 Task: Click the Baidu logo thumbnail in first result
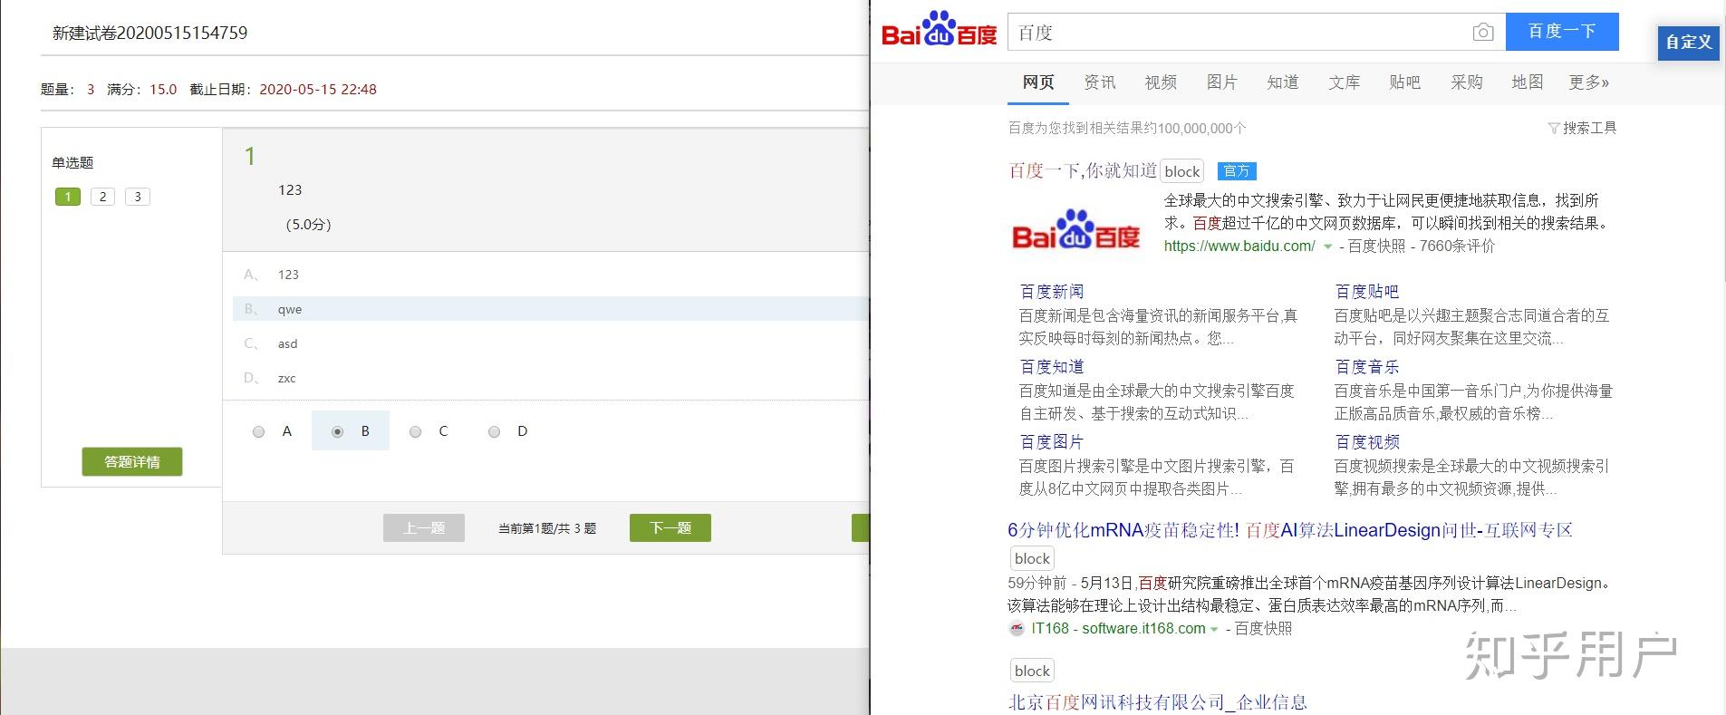[1075, 229]
